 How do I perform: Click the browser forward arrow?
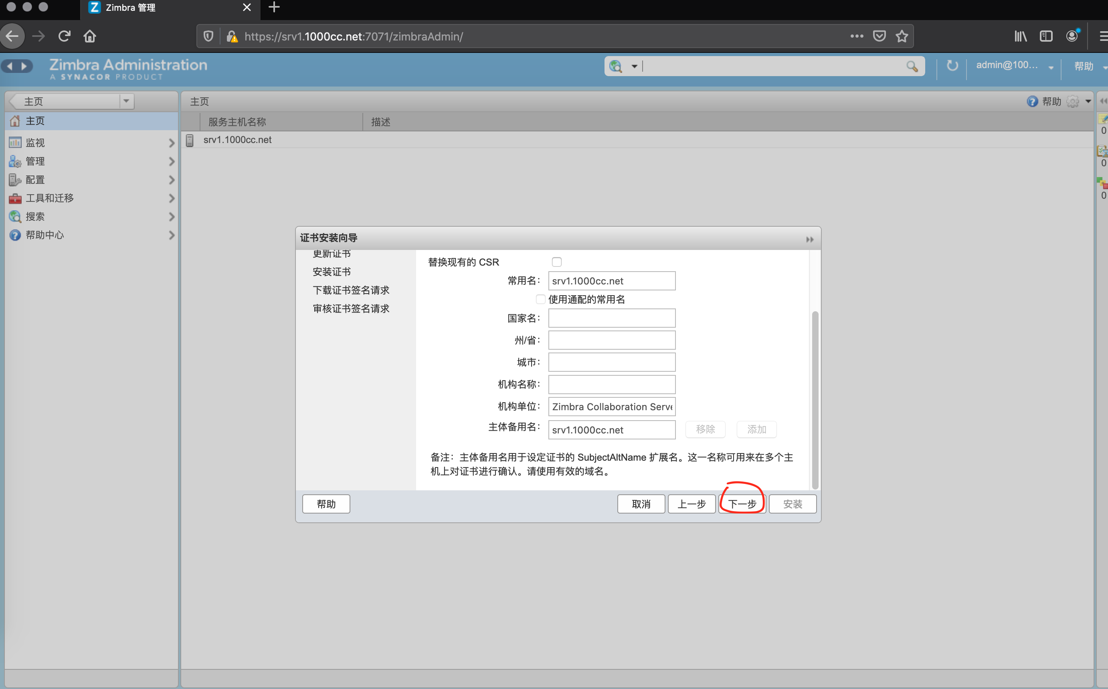pyautogui.click(x=39, y=36)
